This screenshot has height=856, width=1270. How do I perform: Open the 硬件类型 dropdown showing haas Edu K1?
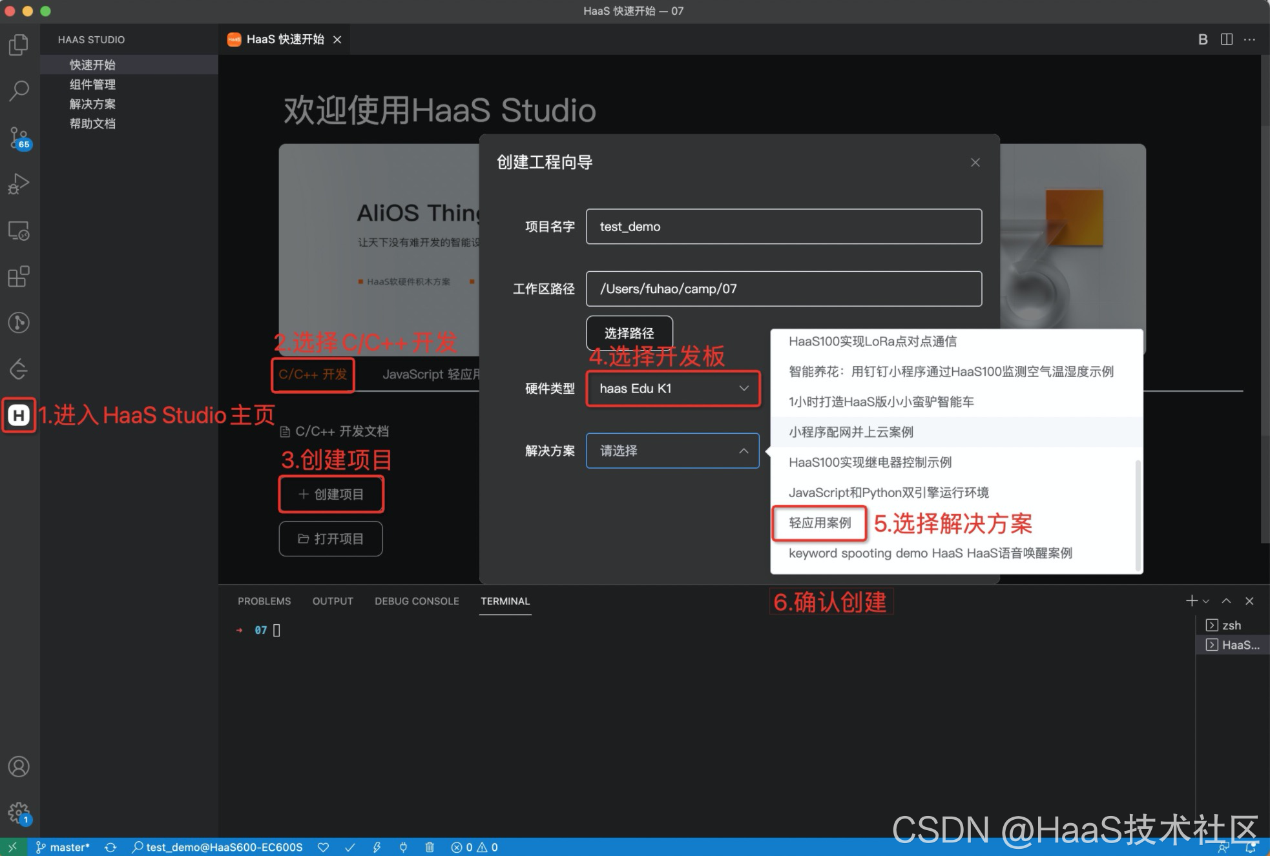(x=672, y=389)
